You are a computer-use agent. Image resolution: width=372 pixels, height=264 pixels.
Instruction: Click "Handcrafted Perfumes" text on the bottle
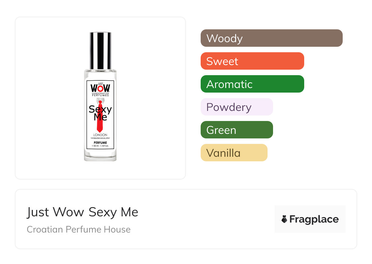(x=100, y=94)
